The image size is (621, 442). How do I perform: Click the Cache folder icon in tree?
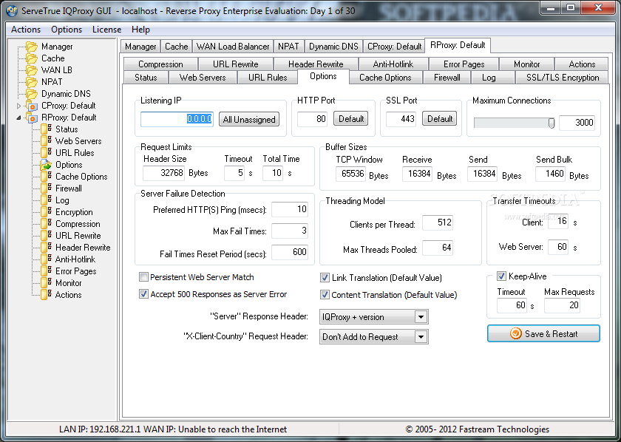coord(32,58)
